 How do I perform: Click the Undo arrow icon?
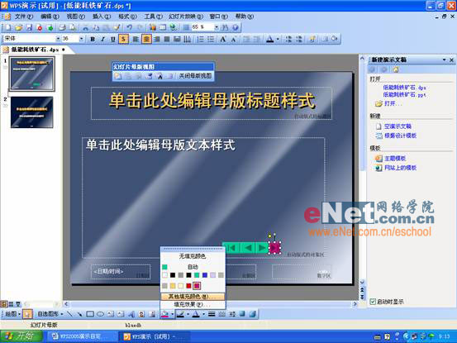[130, 27]
